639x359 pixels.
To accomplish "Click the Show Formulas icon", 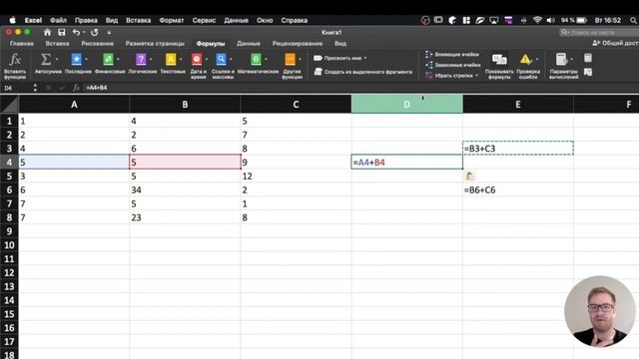I will coord(499,60).
